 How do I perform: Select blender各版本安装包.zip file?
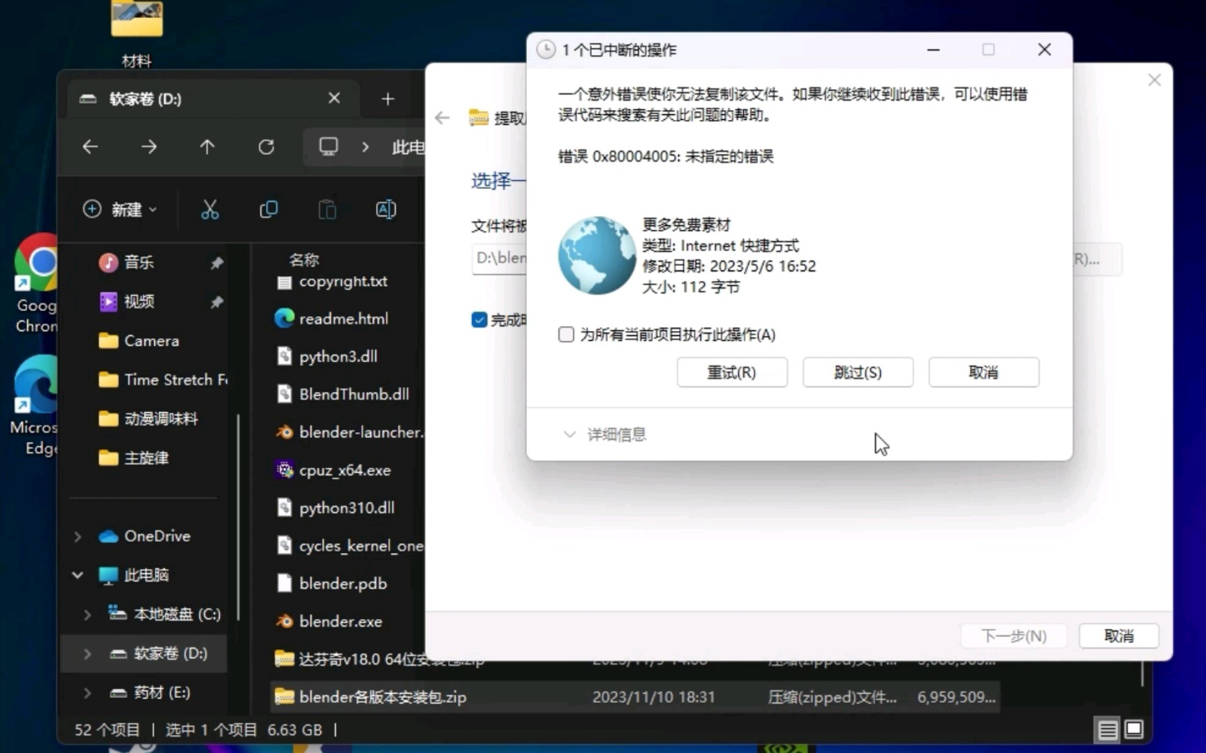point(635,697)
